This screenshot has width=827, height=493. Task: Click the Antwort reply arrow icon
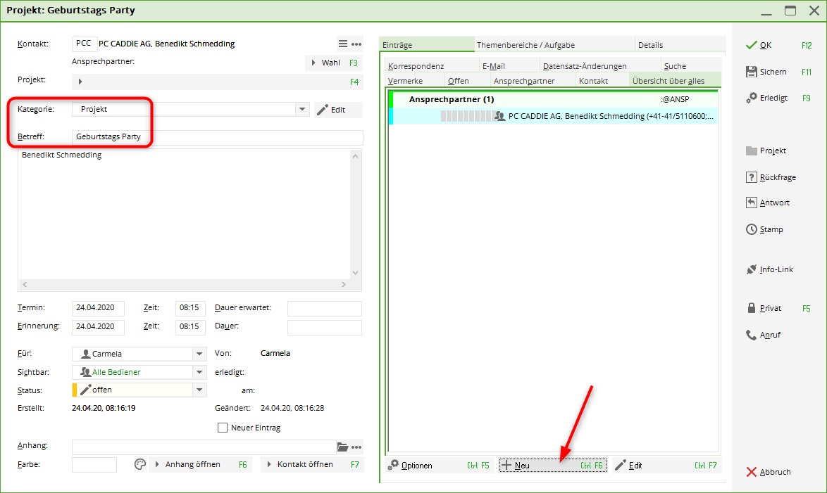pos(752,203)
